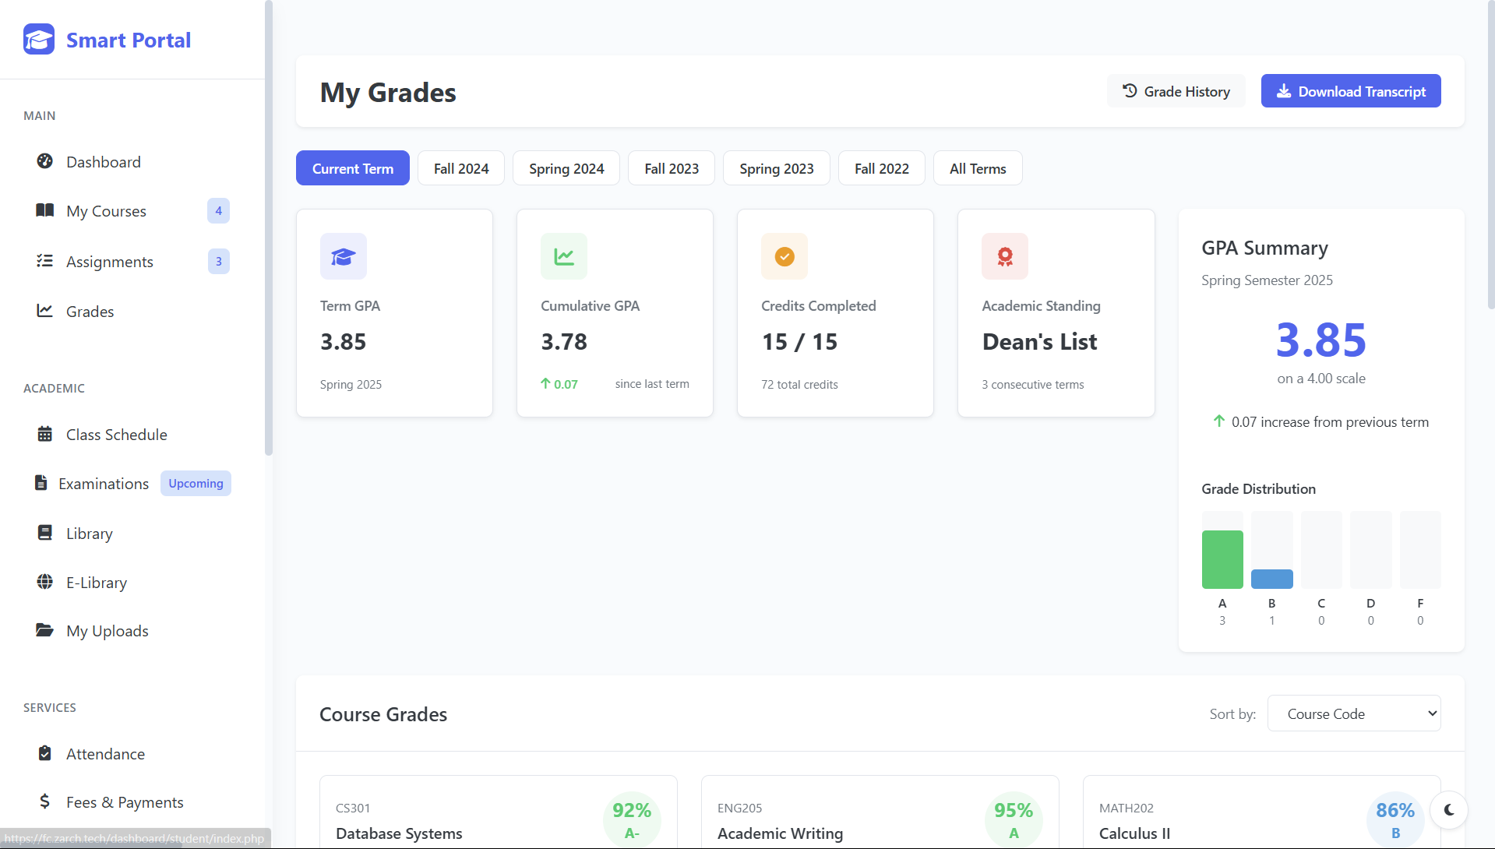Select the My Courses book icon
This screenshot has height=849, width=1495.
coord(45,210)
